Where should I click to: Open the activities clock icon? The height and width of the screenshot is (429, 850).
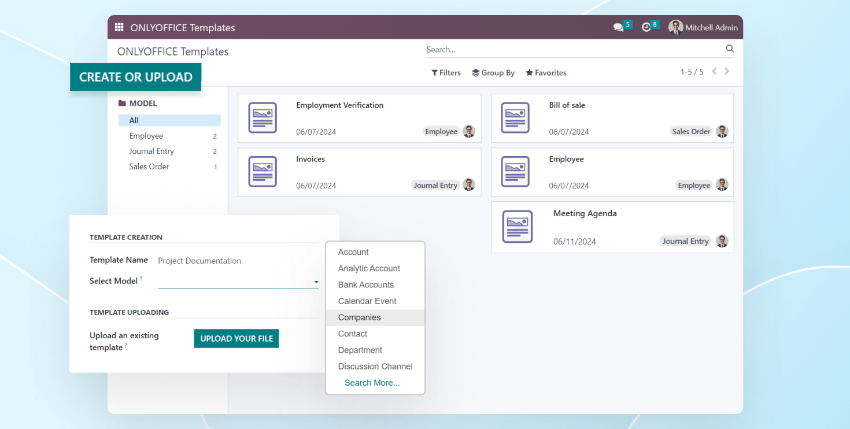coord(646,27)
